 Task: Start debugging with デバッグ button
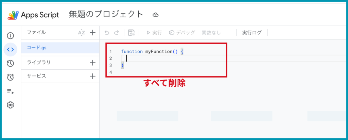tap(182, 33)
